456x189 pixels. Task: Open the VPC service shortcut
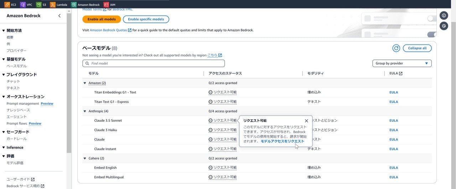[x=26, y=4]
